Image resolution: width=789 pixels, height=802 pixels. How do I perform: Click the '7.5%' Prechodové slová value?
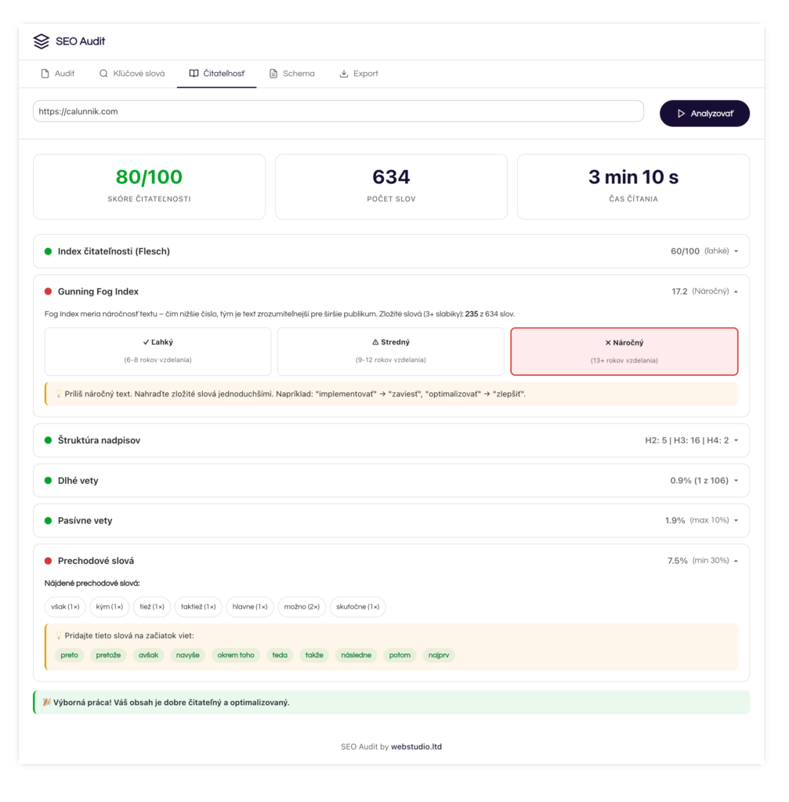click(678, 561)
